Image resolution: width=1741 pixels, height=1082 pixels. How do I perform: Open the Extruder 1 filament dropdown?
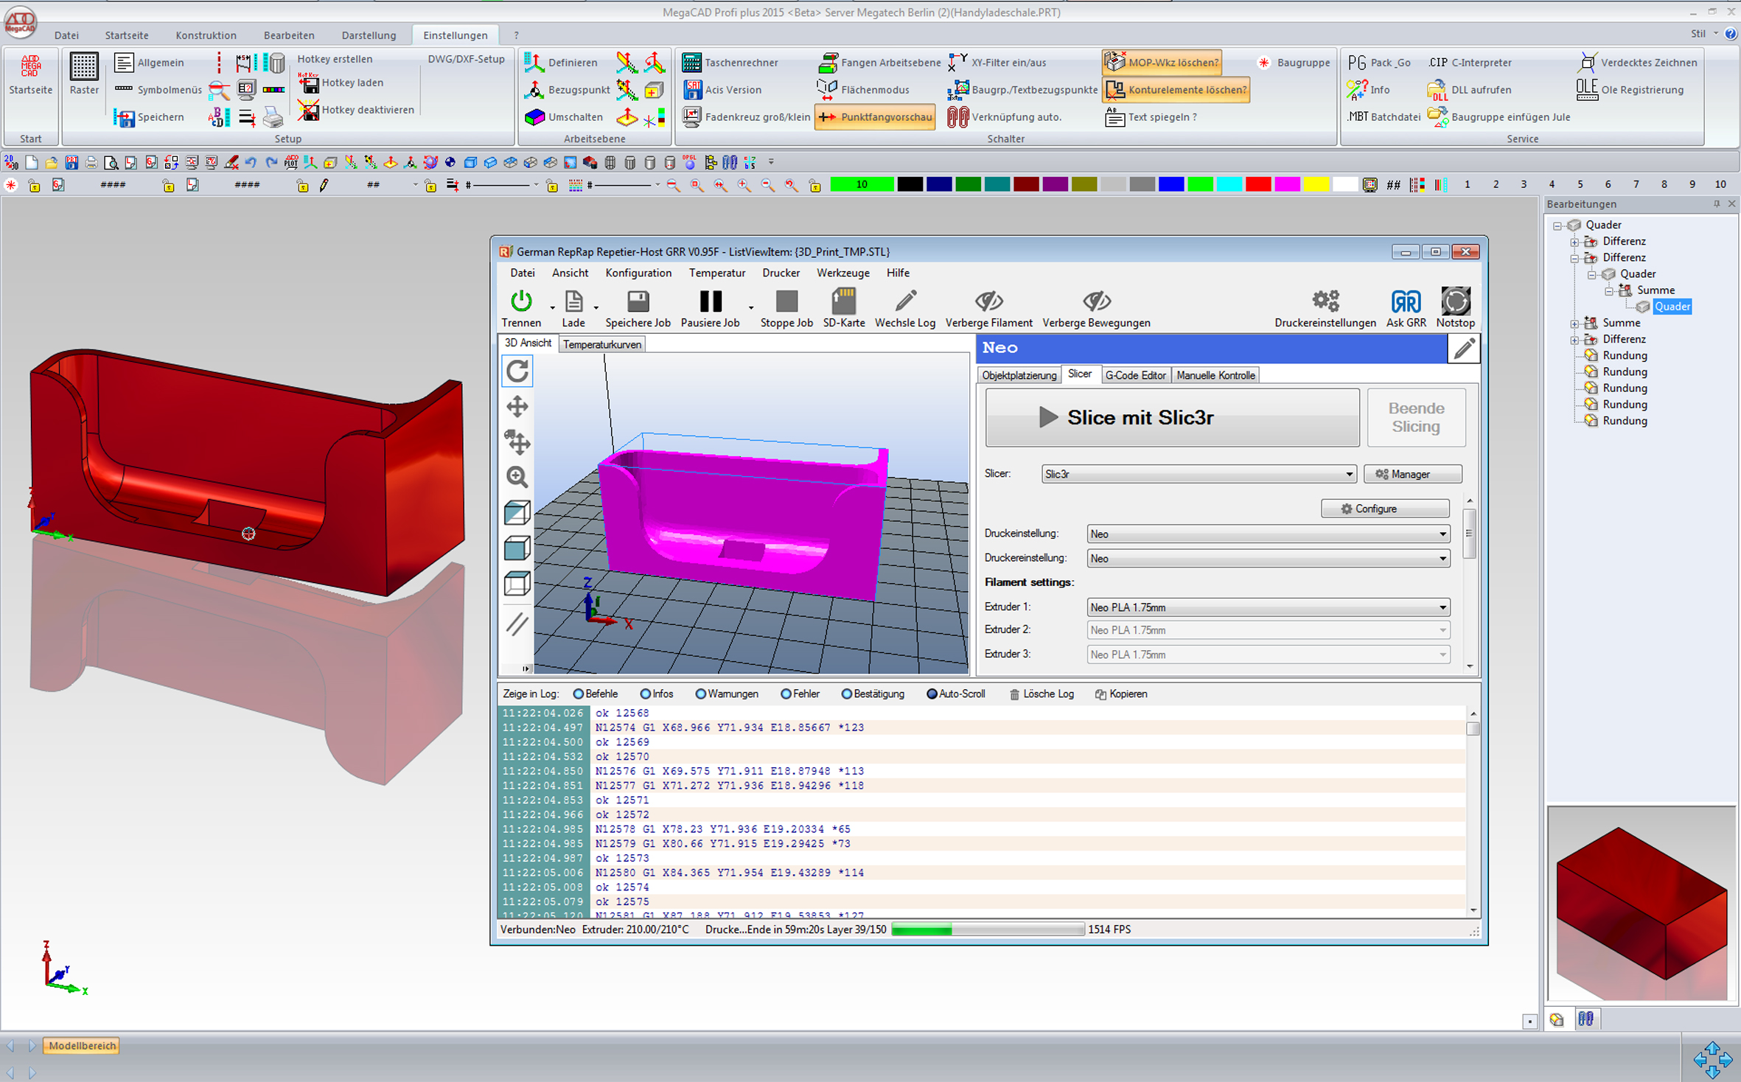1268,607
